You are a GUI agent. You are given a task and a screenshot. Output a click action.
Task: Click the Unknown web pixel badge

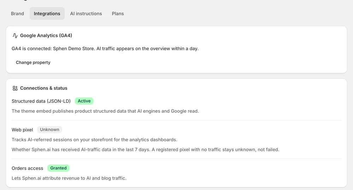tap(49, 130)
